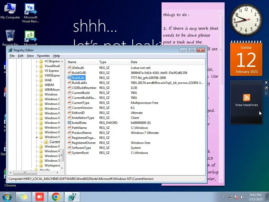Click the Name column header
Viewport: 269px width, 202px height.
coord(82,62)
